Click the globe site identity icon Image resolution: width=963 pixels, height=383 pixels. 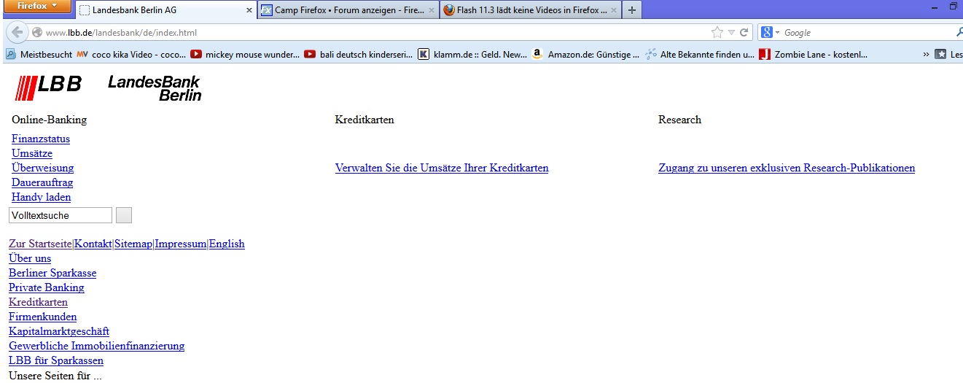click(37, 33)
